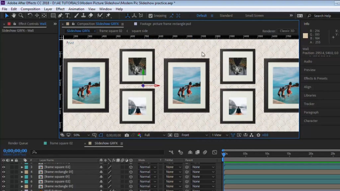Toggle 3D layer switch for layer 3

(x=131, y=167)
